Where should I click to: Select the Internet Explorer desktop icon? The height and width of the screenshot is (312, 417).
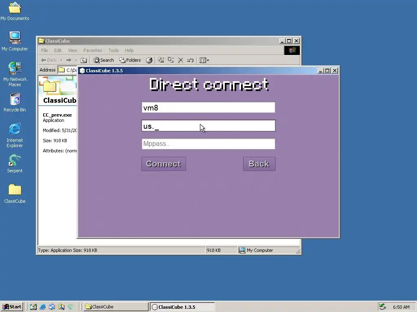click(x=15, y=135)
